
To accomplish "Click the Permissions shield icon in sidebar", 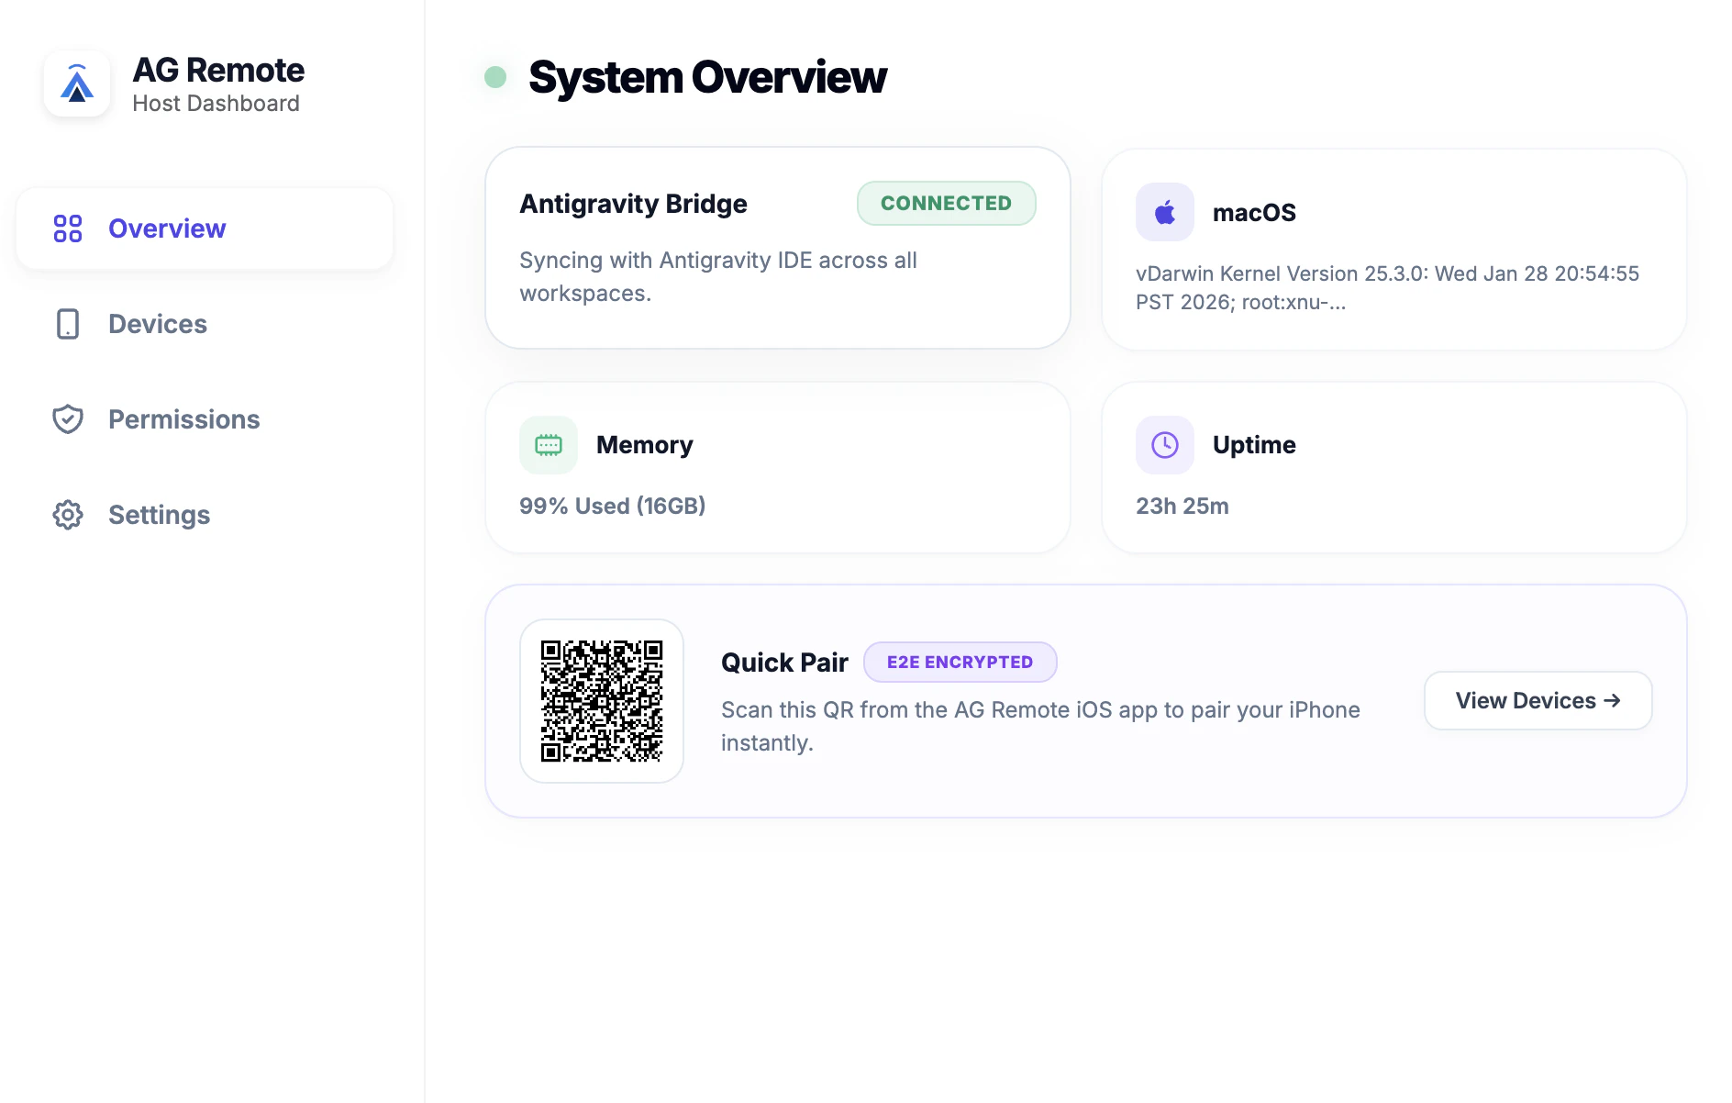I will pyautogui.click(x=68, y=419).
